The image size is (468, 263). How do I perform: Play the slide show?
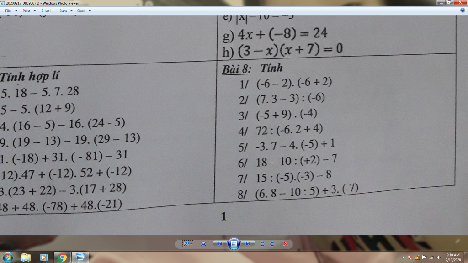coord(234,244)
